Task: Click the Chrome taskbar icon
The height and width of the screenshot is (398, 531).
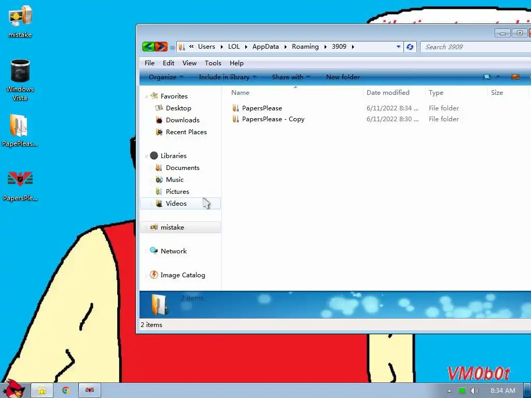Action: (66, 391)
